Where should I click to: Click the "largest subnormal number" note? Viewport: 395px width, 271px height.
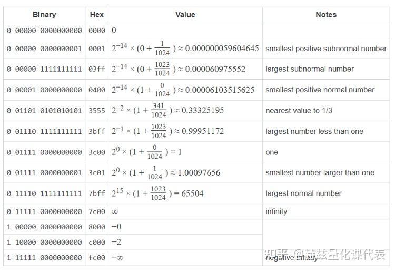coord(310,69)
